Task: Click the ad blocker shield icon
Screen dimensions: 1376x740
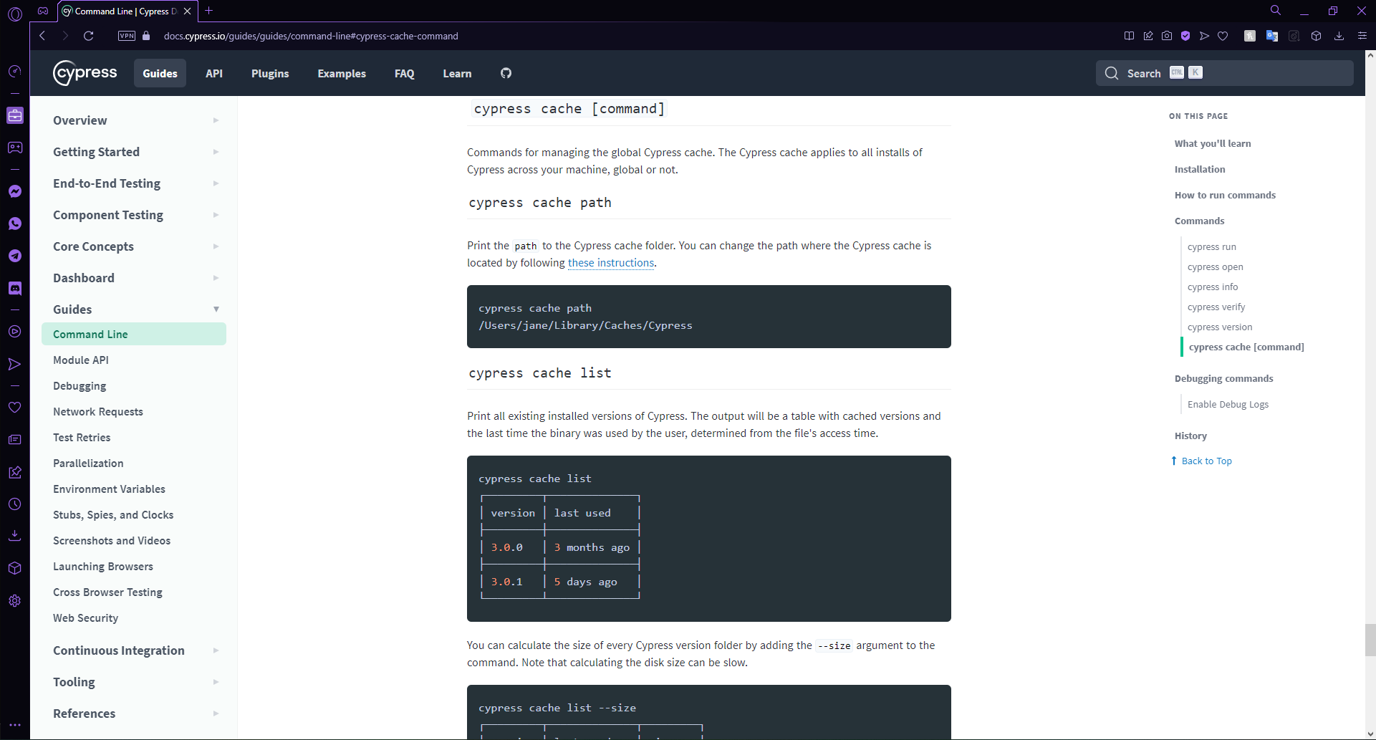Action: (1185, 36)
